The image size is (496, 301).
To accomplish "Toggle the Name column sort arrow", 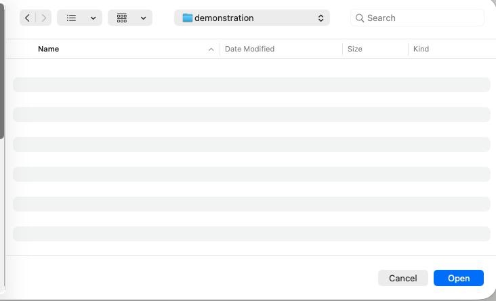I will pos(211,49).
